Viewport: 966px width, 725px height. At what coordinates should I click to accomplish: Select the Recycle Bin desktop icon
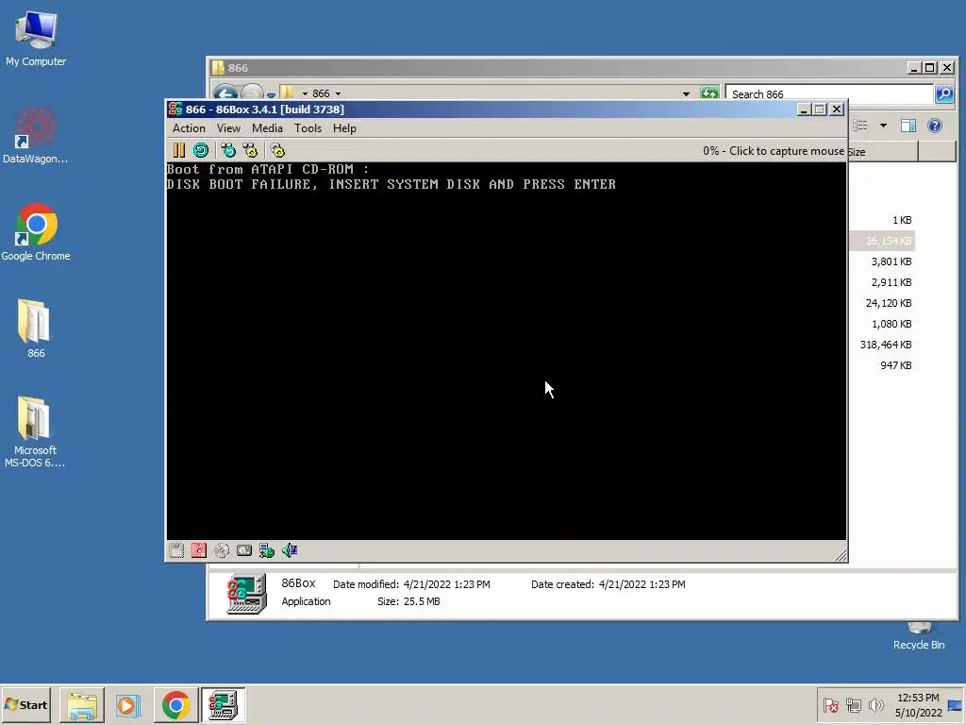[919, 637]
